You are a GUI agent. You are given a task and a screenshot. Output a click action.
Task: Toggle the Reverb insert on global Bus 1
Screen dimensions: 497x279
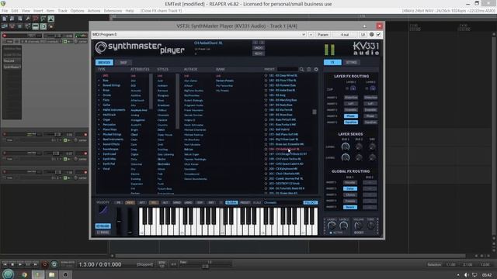[350, 207]
